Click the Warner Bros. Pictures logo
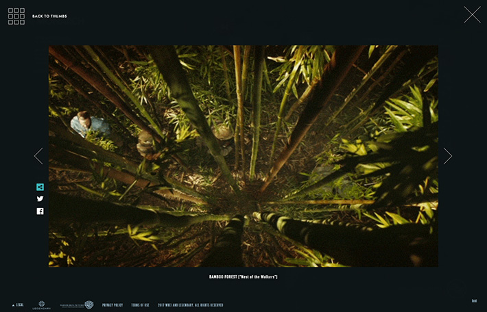This screenshot has height=312, width=487. [x=77, y=305]
